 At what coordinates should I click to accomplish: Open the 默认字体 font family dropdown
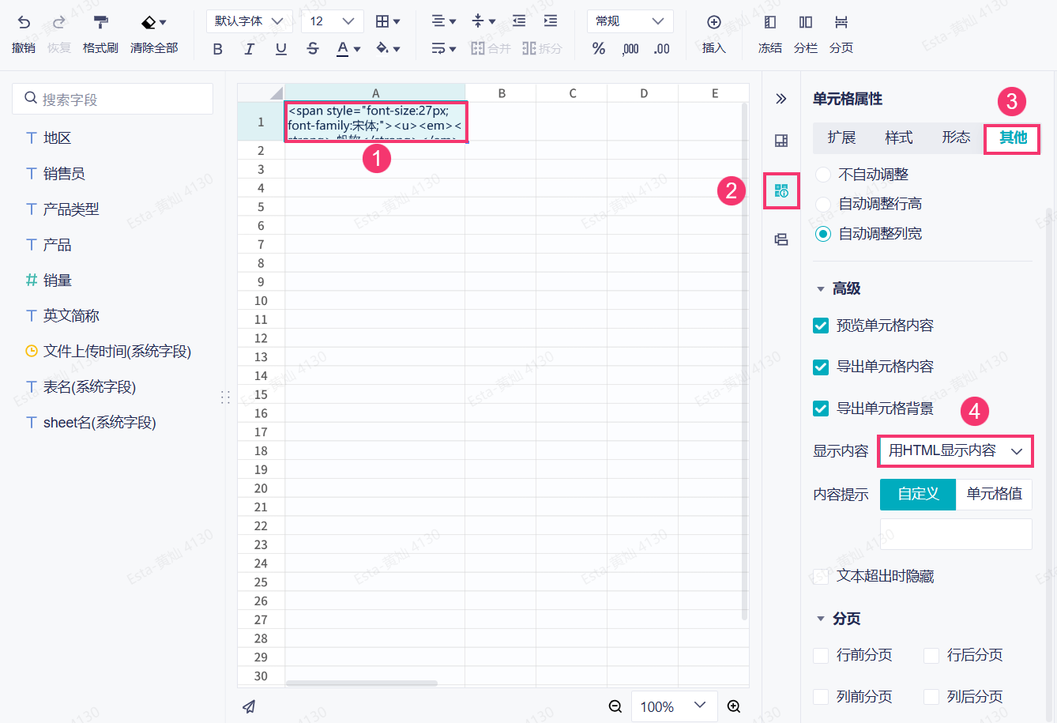click(250, 21)
